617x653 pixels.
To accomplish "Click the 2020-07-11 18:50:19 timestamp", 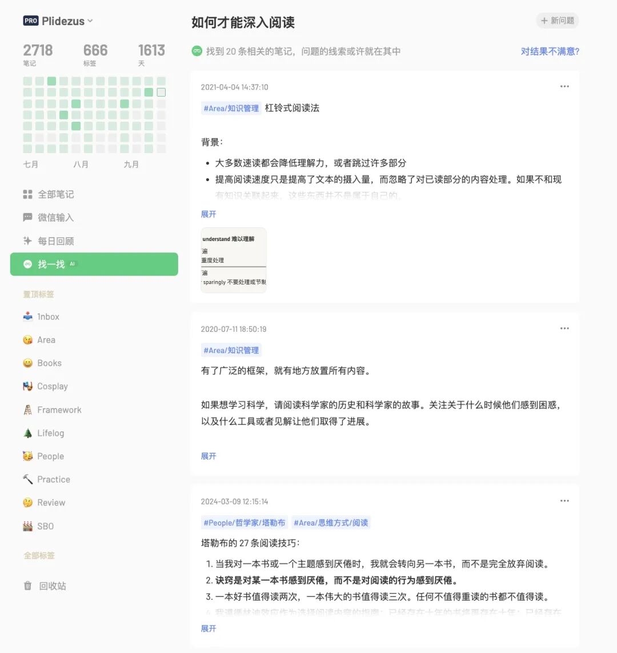I will (x=234, y=329).
